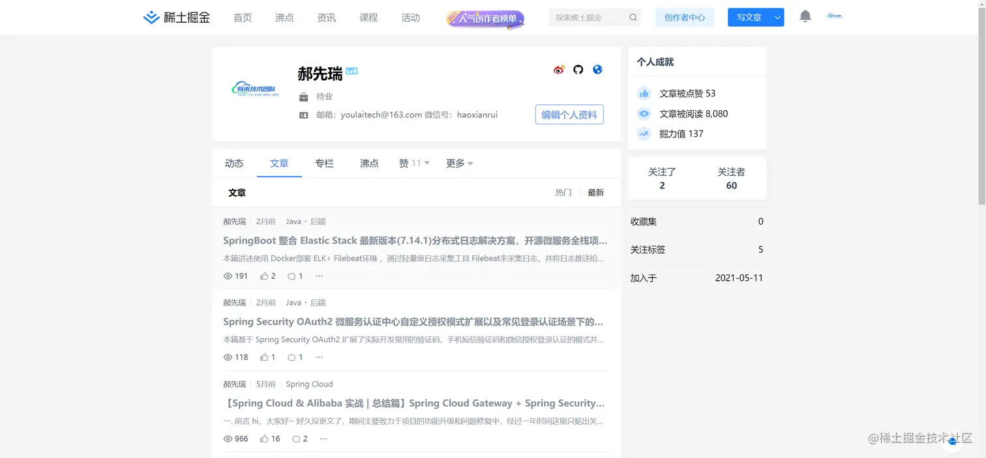Open the Spring Cloud Gateway 总结篇 article title
The height and width of the screenshot is (458, 986).
tap(413, 403)
